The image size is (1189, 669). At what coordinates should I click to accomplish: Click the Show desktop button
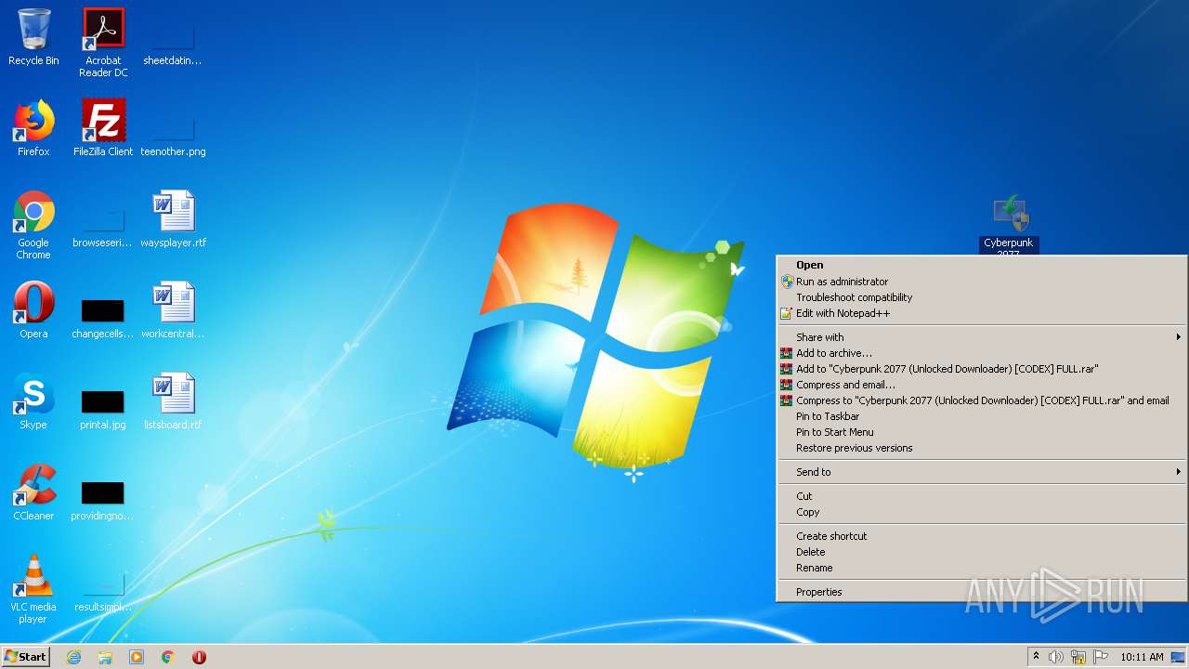coord(1180,657)
